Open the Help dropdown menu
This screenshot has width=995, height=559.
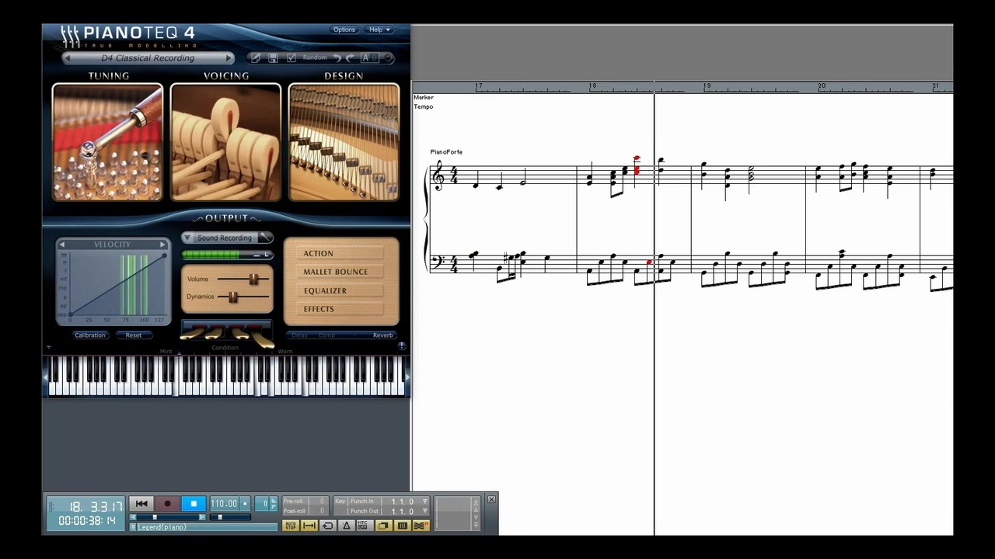[379, 30]
